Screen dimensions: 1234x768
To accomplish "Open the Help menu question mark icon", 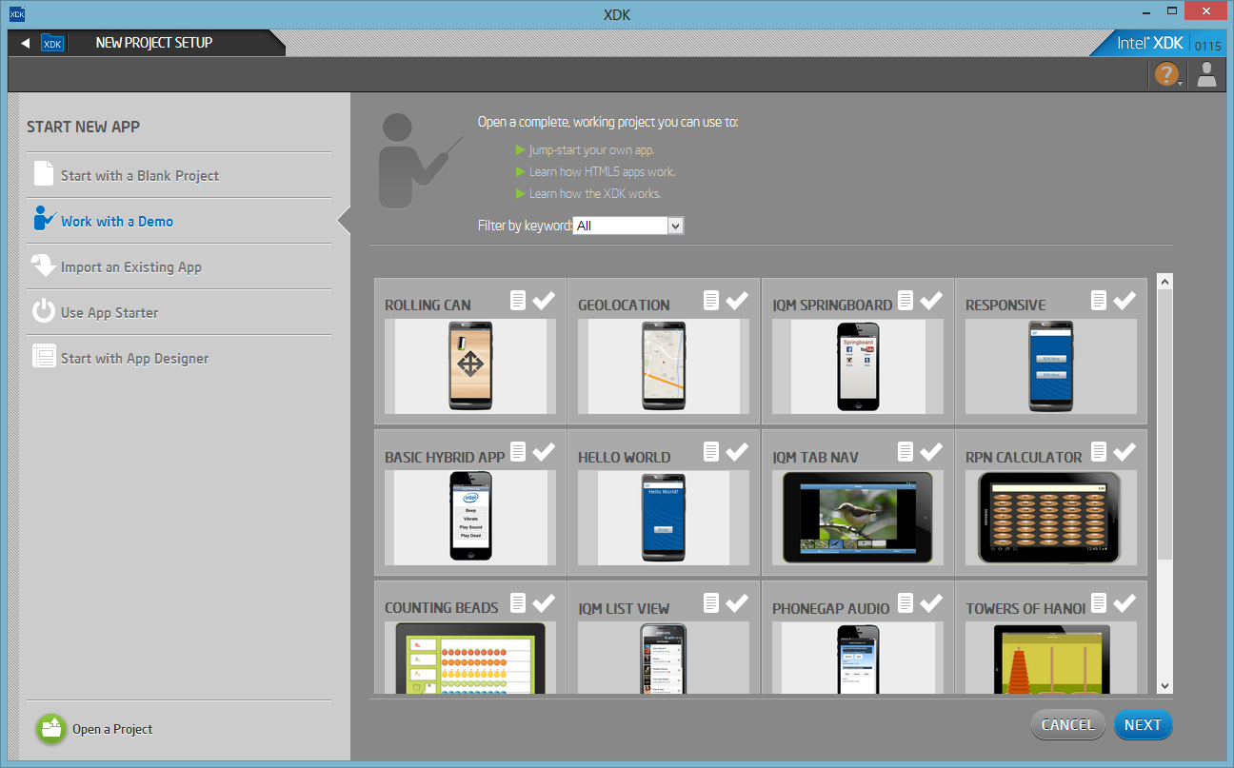I will (x=1166, y=74).
